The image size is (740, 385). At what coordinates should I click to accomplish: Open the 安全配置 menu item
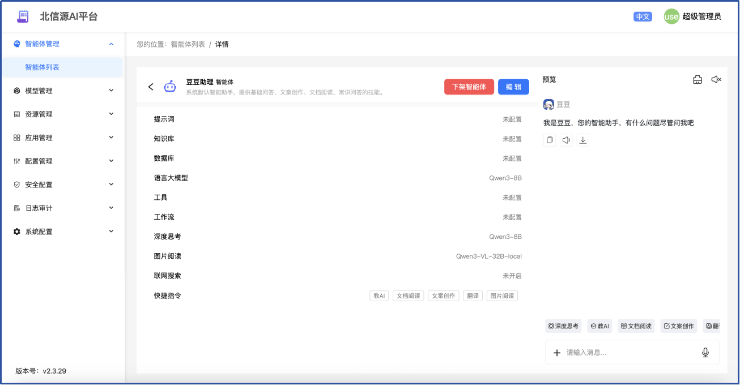[x=40, y=184]
